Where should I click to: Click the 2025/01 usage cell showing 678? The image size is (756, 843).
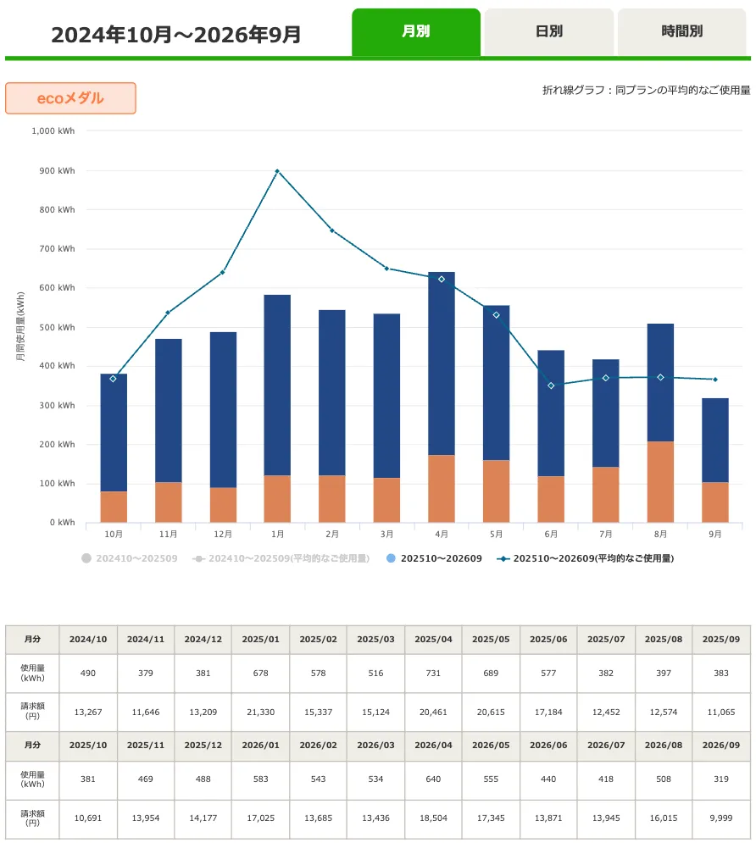[x=261, y=673]
